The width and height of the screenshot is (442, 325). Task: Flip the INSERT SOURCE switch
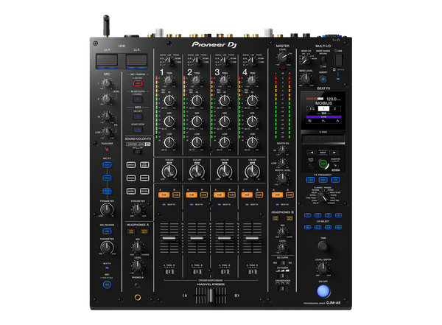323,60
